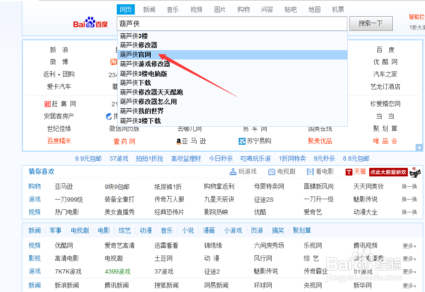Viewport: 425px width, 292px height.
Task: Choose suggestion 葫芦侠修改器
Action: pyautogui.click(x=232, y=45)
